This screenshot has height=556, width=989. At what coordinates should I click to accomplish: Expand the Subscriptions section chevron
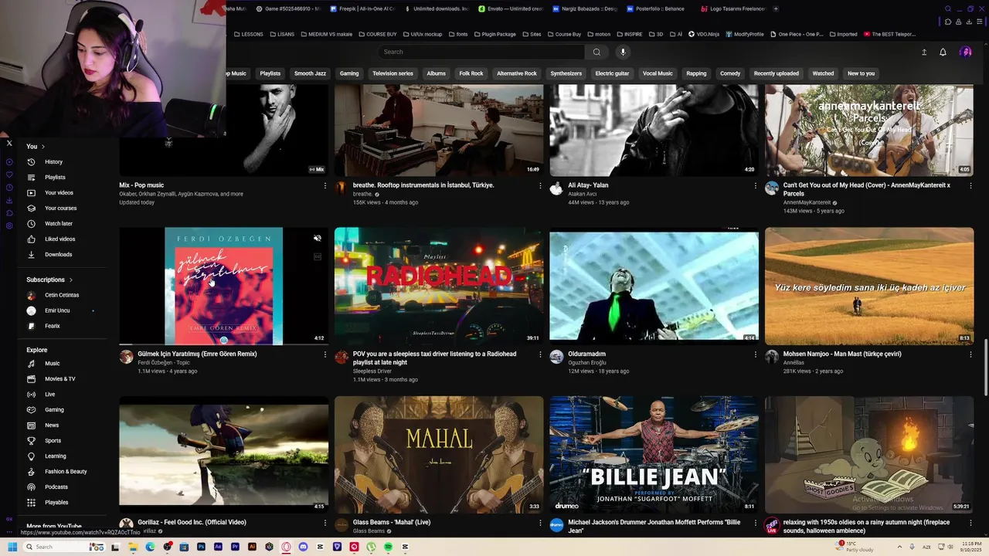click(71, 280)
